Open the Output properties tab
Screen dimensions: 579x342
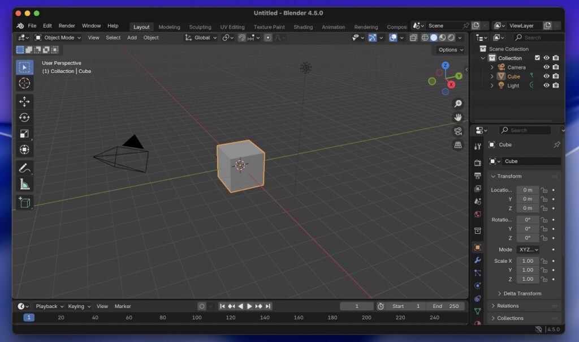tap(477, 176)
